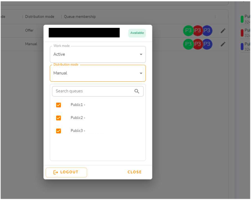
Task: Click CLOSE to dismiss the dialog
Action: (134, 172)
